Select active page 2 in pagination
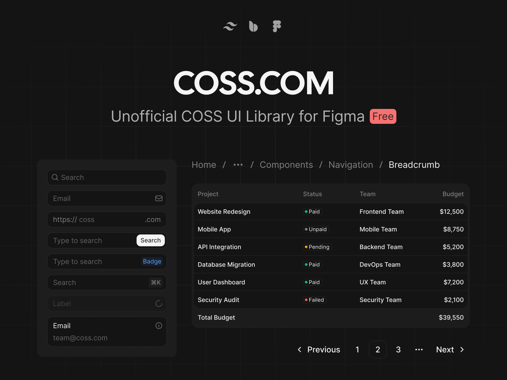 (378, 350)
